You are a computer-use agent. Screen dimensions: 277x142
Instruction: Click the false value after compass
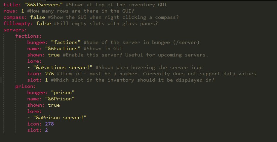[37, 17]
